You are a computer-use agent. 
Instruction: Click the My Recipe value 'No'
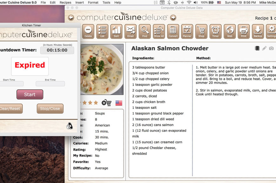click(x=97, y=156)
